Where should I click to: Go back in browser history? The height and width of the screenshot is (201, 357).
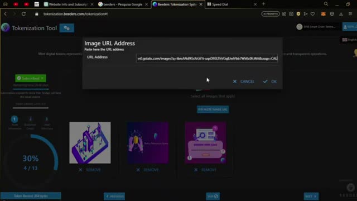6,14
